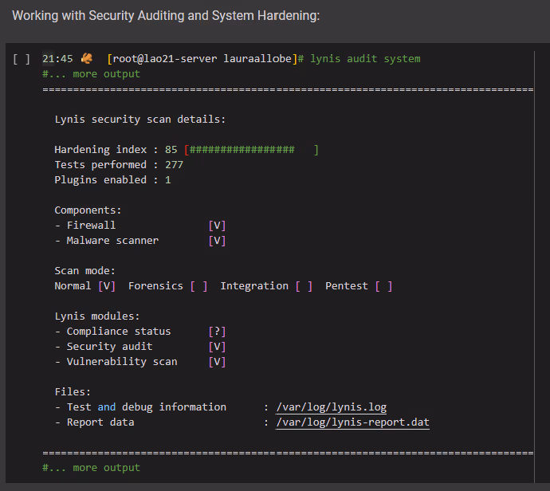Viewport: 550px width, 491px height.
Task: Click the empty cell execution bracket
Action: (x=22, y=59)
